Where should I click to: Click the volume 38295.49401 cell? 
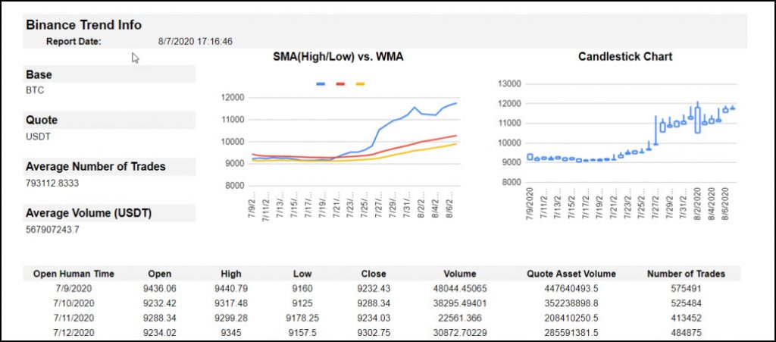460,303
